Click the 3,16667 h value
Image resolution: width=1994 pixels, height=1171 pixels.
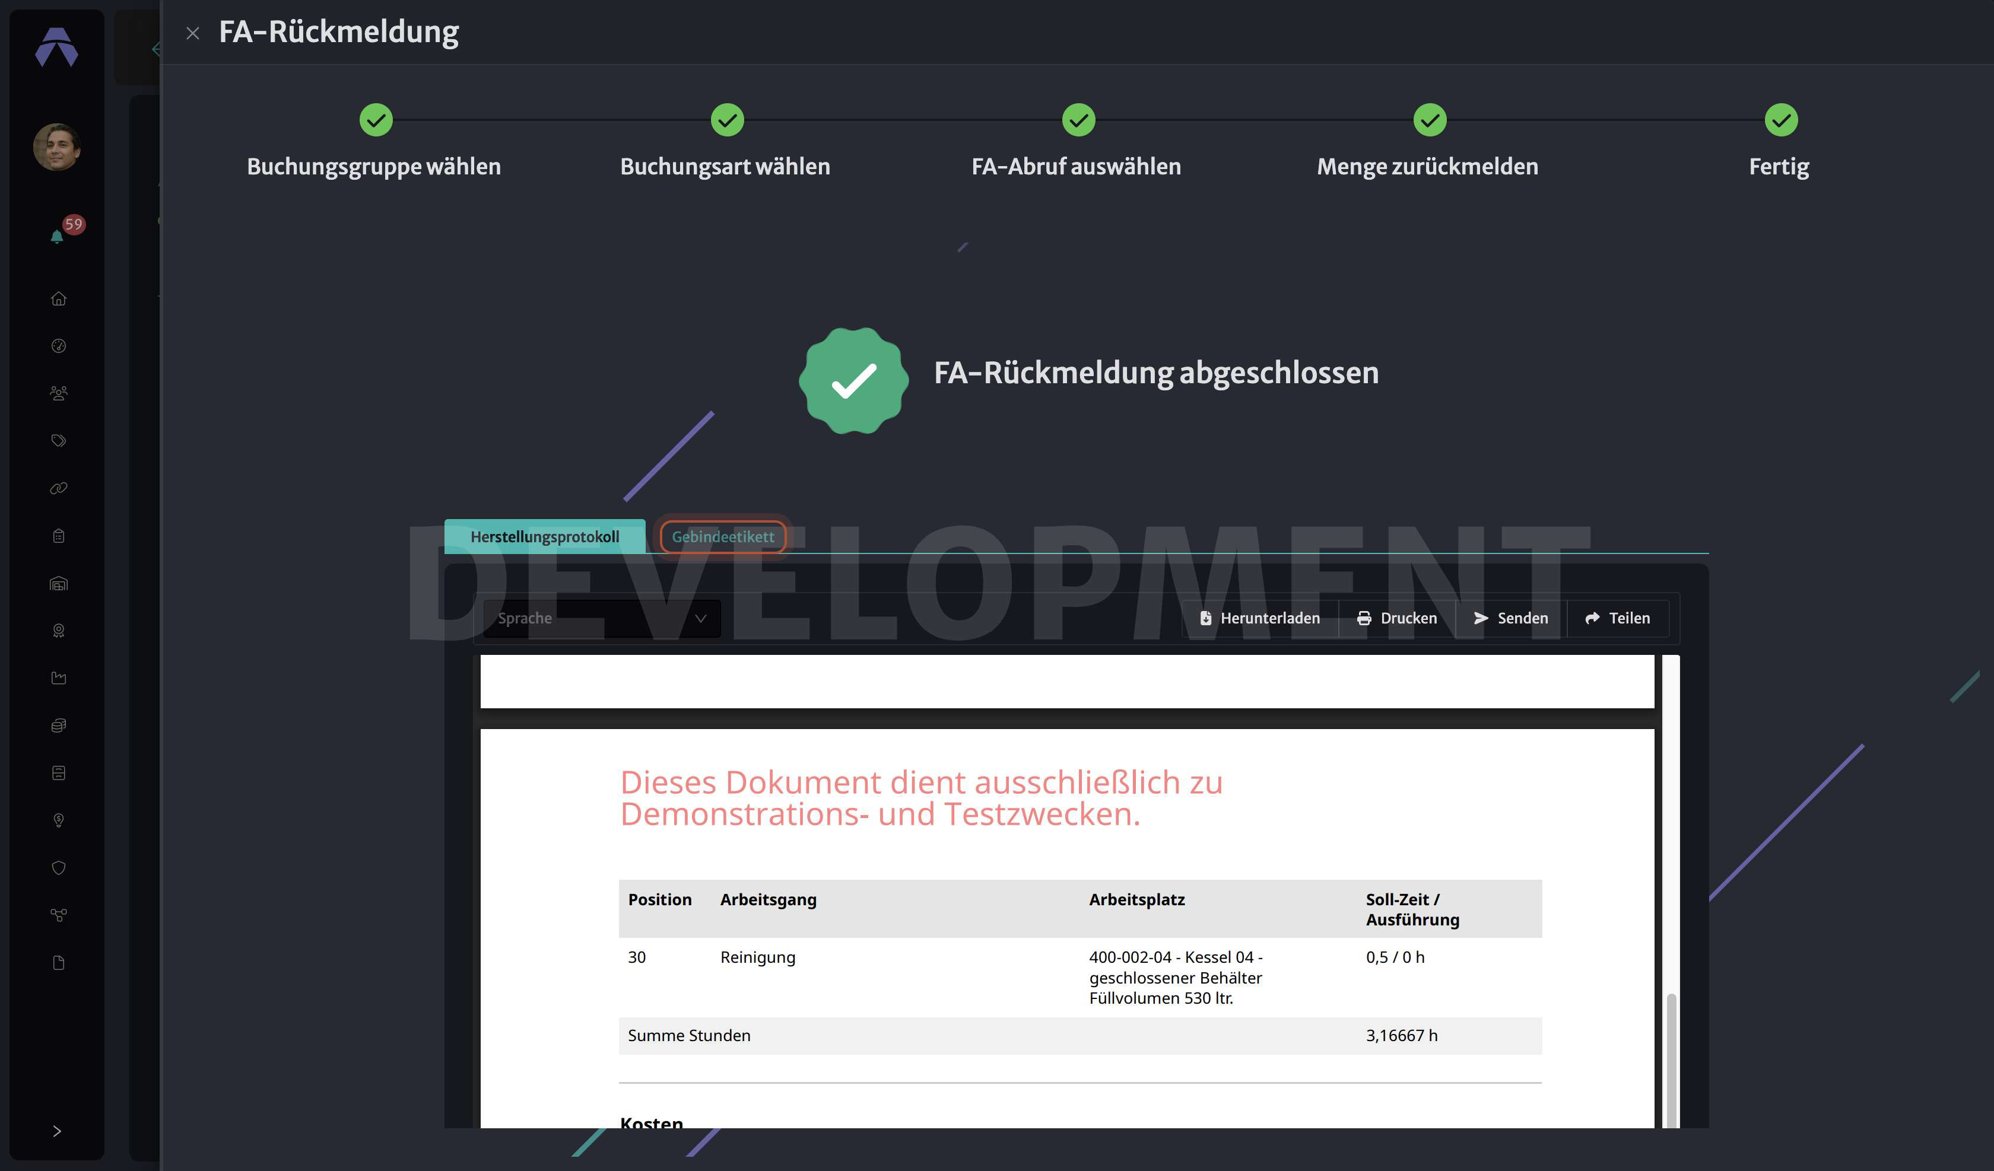tap(1401, 1035)
